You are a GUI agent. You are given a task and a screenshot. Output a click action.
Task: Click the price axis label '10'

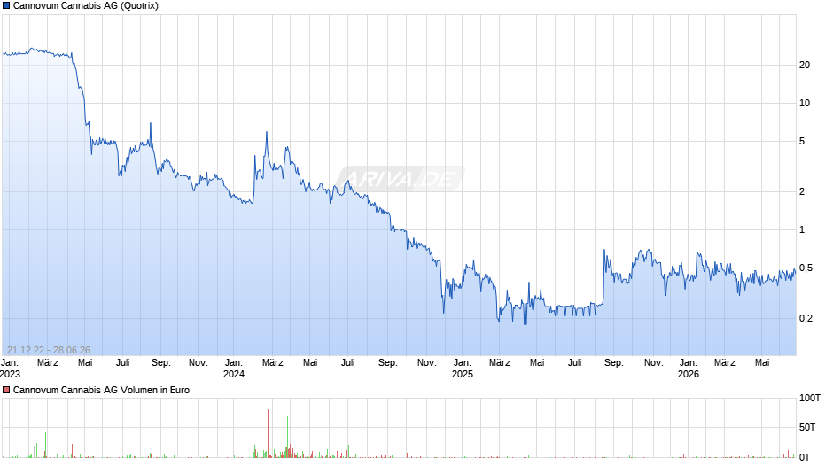coord(805,103)
